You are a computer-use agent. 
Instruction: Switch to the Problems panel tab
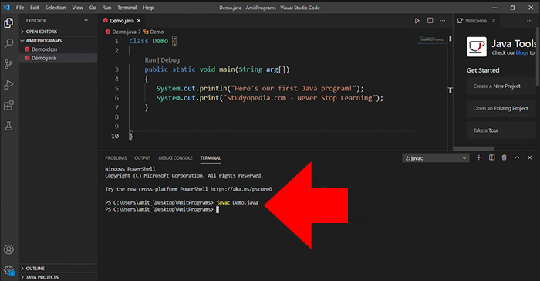pyautogui.click(x=116, y=158)
